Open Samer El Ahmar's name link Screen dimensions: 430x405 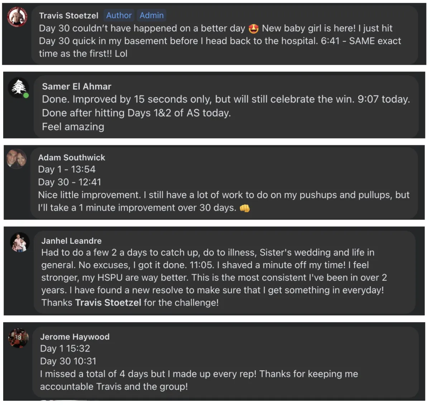point(76,86)
